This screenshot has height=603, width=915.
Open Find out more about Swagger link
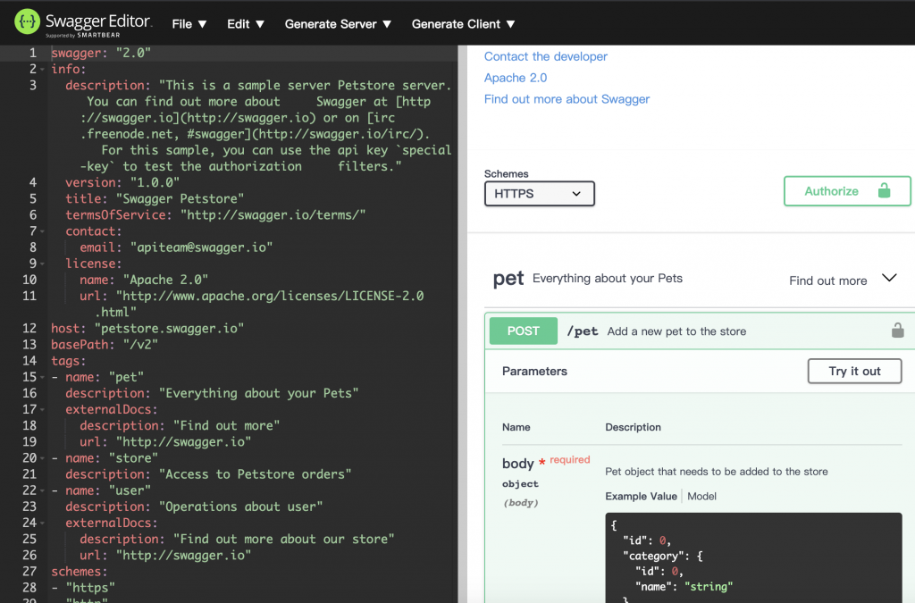click(567, 99)
